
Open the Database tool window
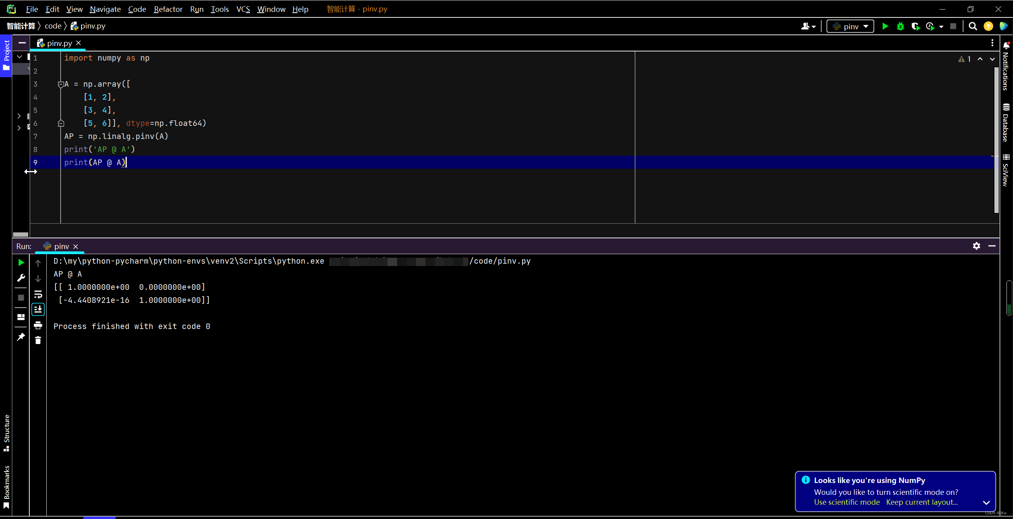coord(1006,123)
